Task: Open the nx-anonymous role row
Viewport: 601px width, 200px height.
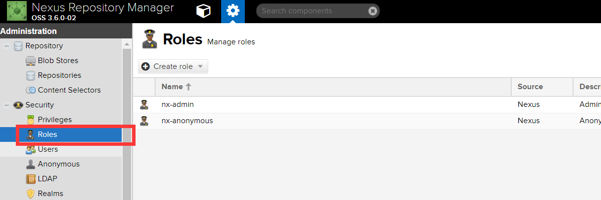Action: coord(187,121)
